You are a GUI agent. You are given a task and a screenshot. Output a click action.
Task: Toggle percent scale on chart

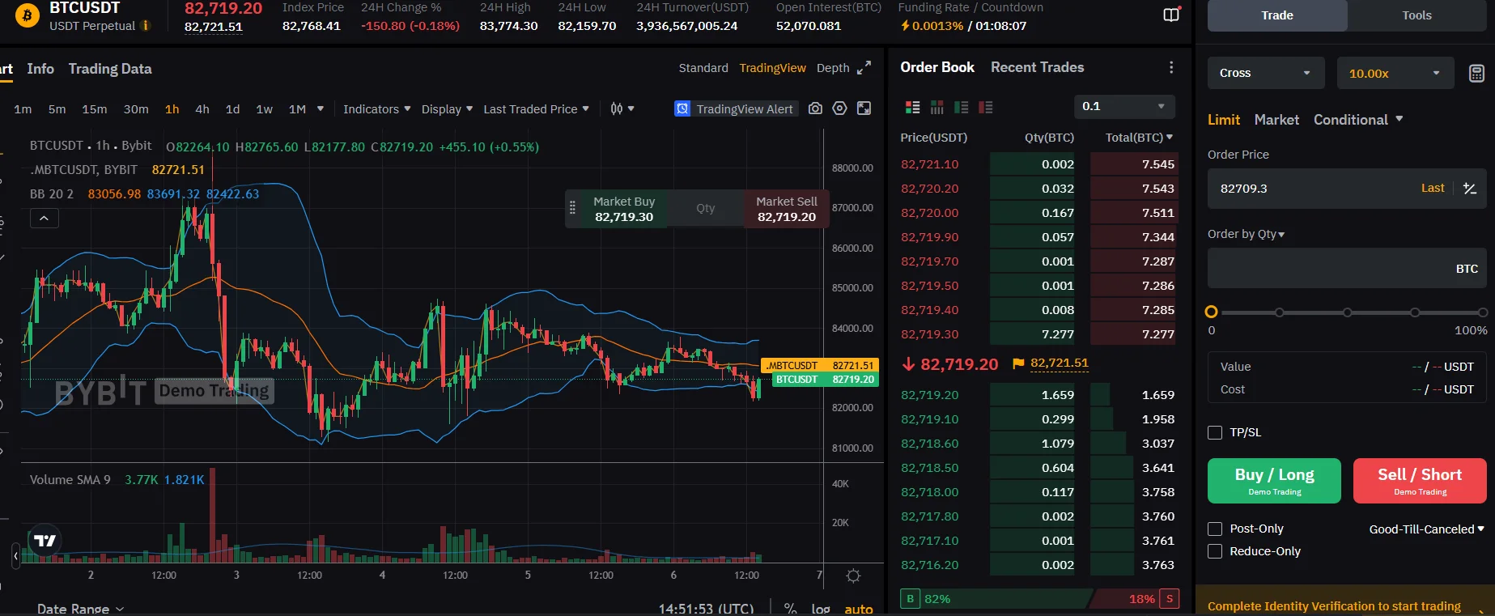click(790, 609)
